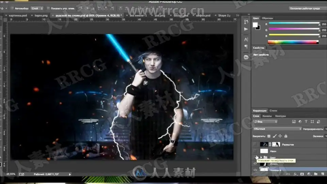Open the Обычные blend mode dropdown
The width and height of the screenshot is (327, 184).
pos(277,129)
